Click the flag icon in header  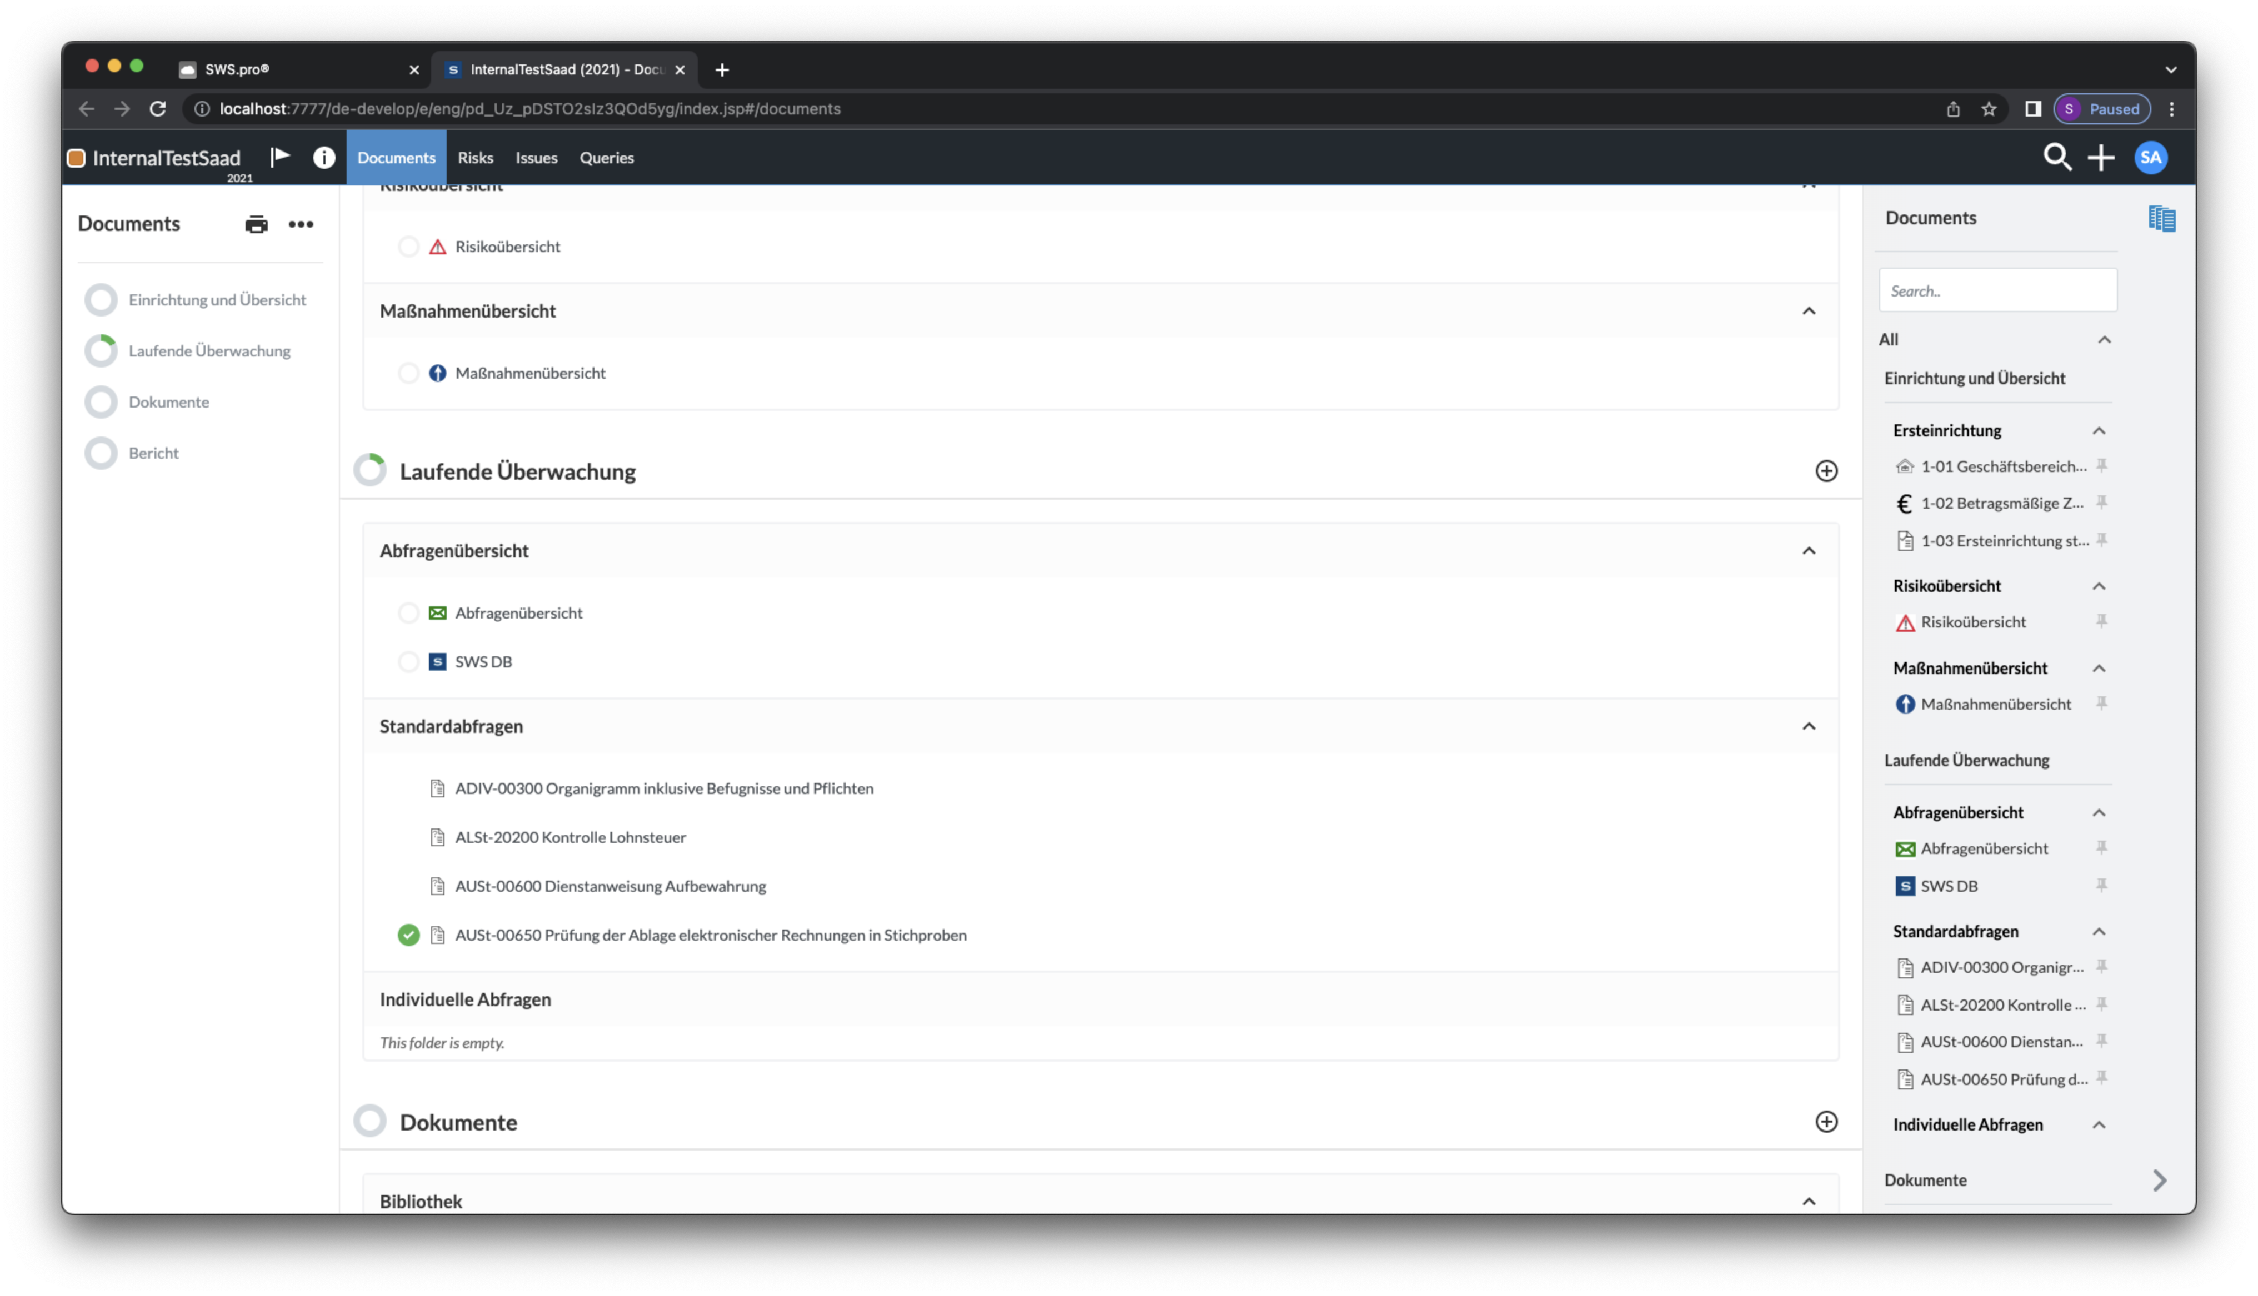coord(281,158)
